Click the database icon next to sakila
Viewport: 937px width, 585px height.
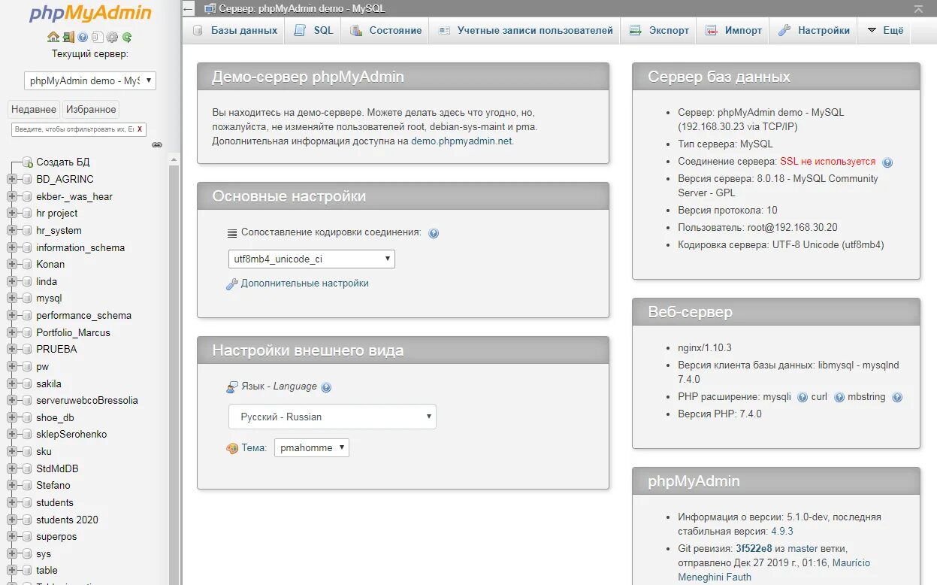[x=28, y=383]
